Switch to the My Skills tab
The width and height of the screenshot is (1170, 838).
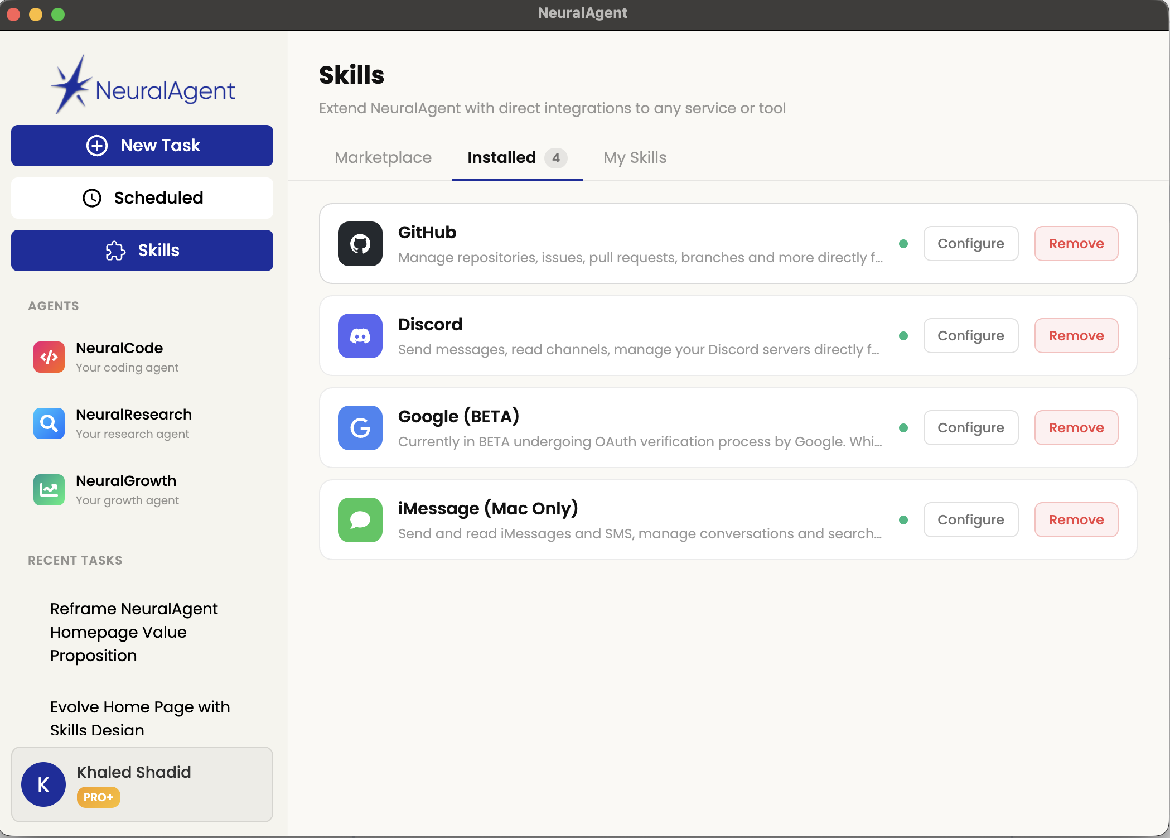(635, 158)
